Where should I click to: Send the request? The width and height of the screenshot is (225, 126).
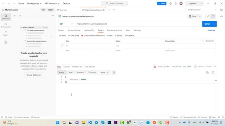point(207,24)
